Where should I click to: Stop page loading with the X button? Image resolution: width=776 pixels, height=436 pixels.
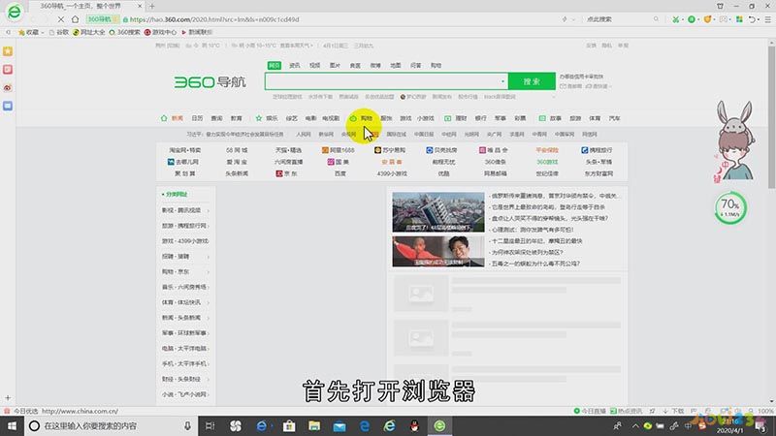tap(61, 19)
